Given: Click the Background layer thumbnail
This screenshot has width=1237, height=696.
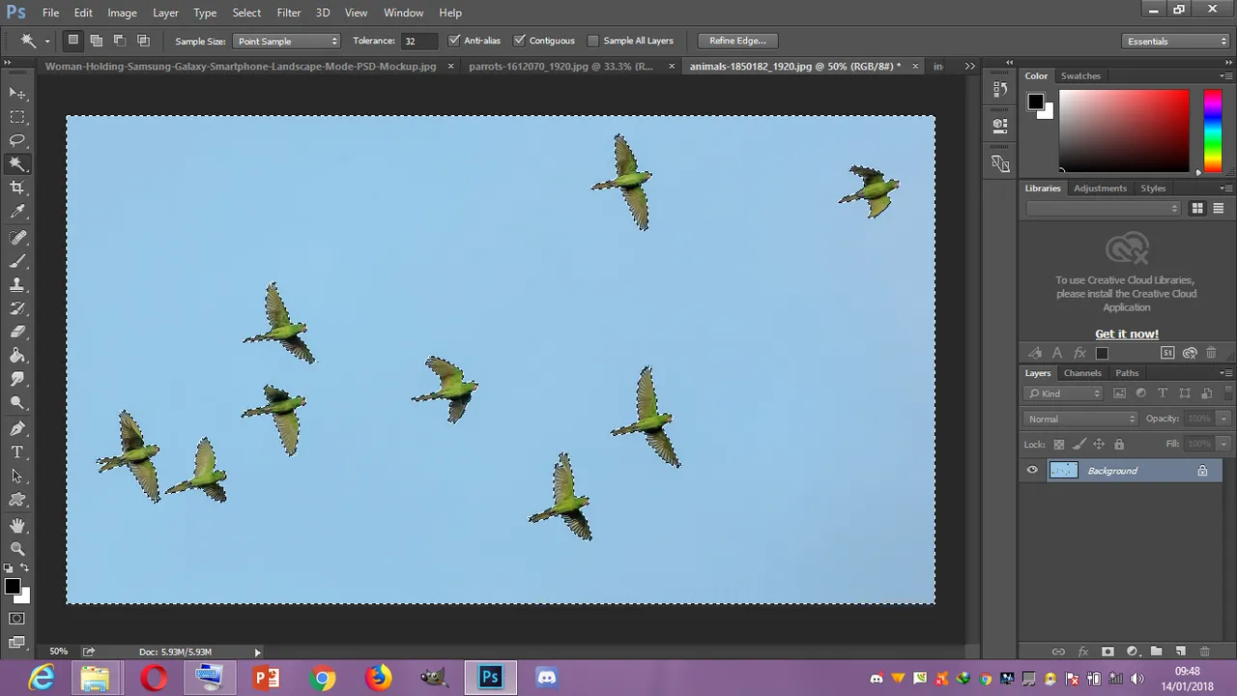Looking at the screenshot, I should click(1063, 471).
